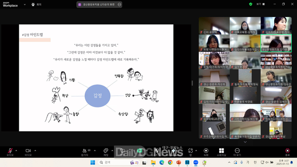This screenshot has height=167, width=297.
Task: Open screen share options circle icon
Action: tap(119, 4)
